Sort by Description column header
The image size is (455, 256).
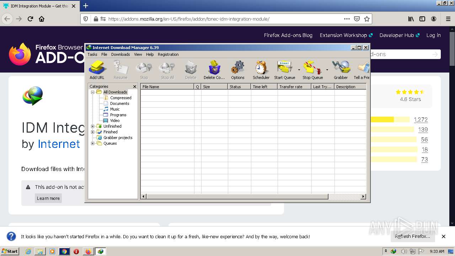350,87
